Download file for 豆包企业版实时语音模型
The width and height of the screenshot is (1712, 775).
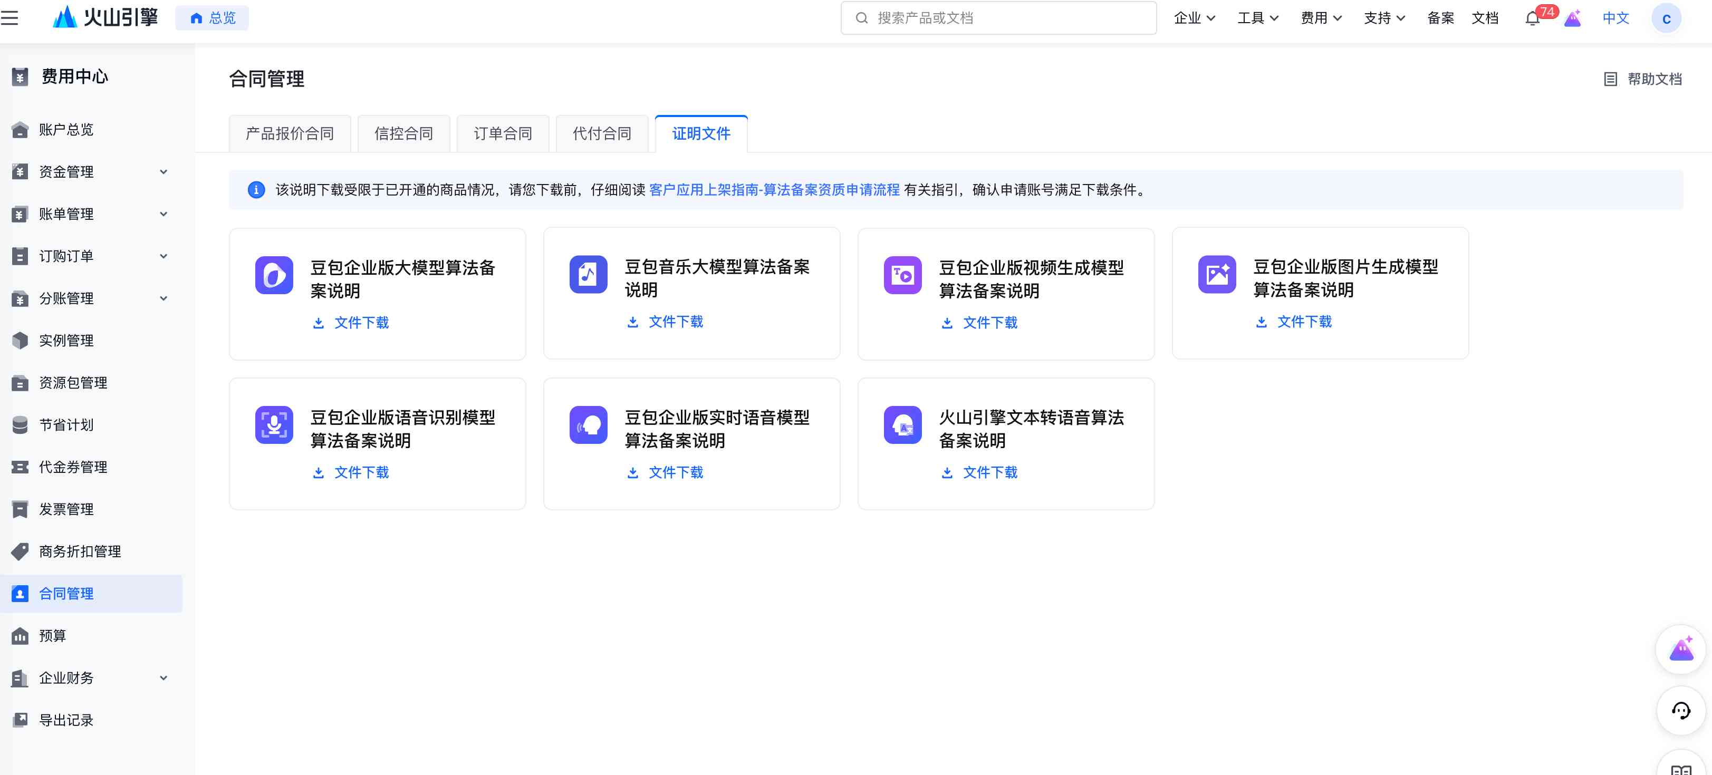665,473
